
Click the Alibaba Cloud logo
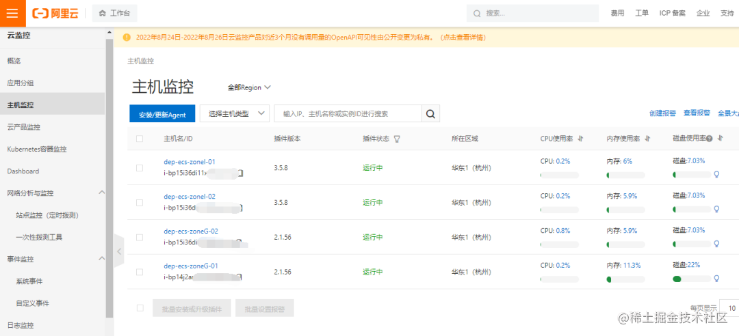point(55,13)
